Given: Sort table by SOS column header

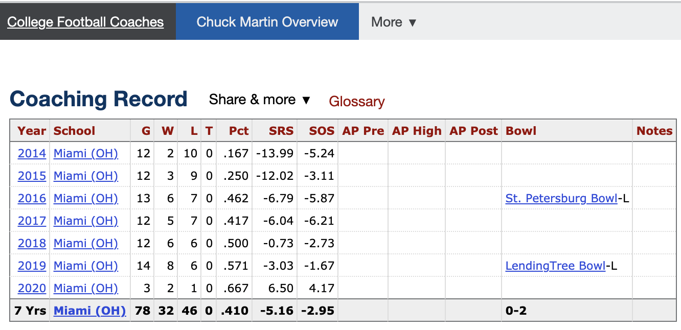Looking at the screenshot, I should [321, 131].
